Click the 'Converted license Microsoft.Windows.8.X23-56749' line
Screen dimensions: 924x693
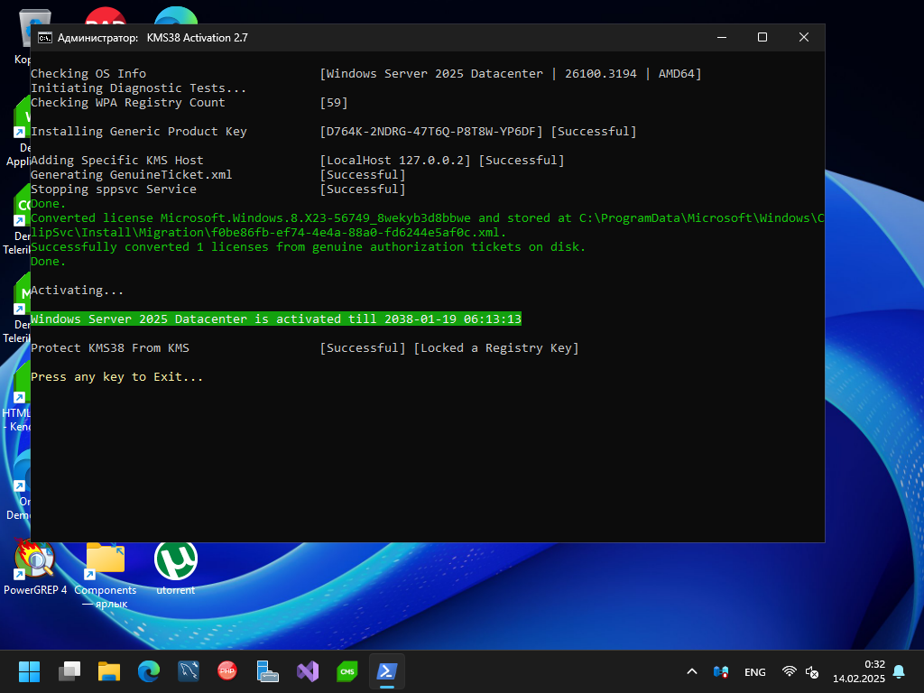click(x=427, y=225)
